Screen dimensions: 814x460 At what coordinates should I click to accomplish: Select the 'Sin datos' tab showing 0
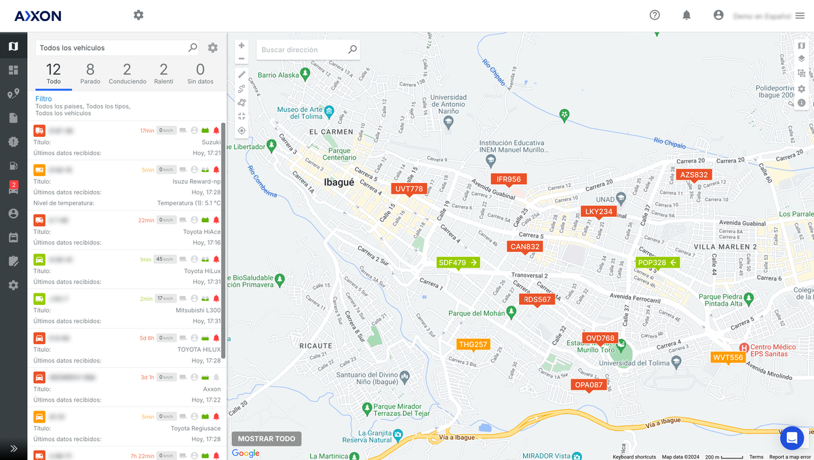[x=200, y=74]
